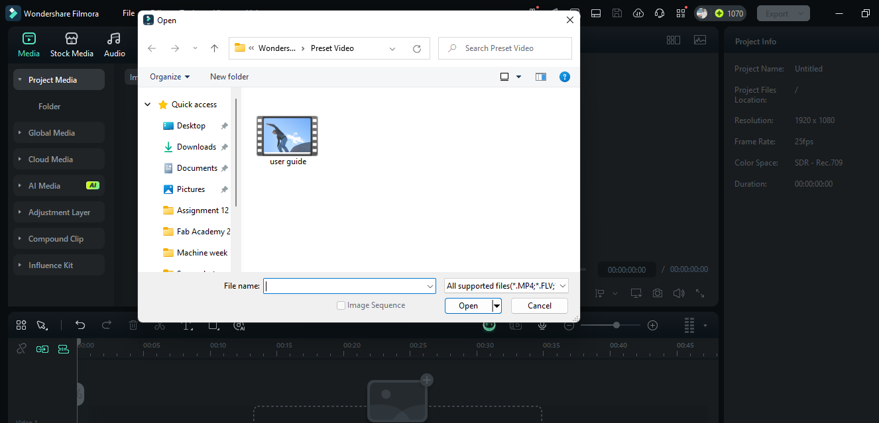Toggle the unlink chain icon on the timeline

tap(21, 349)
